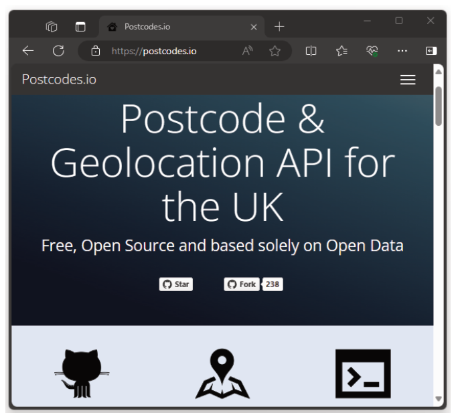
Task: Click the Postcodes.io site brand link
Action: (59, 79)
